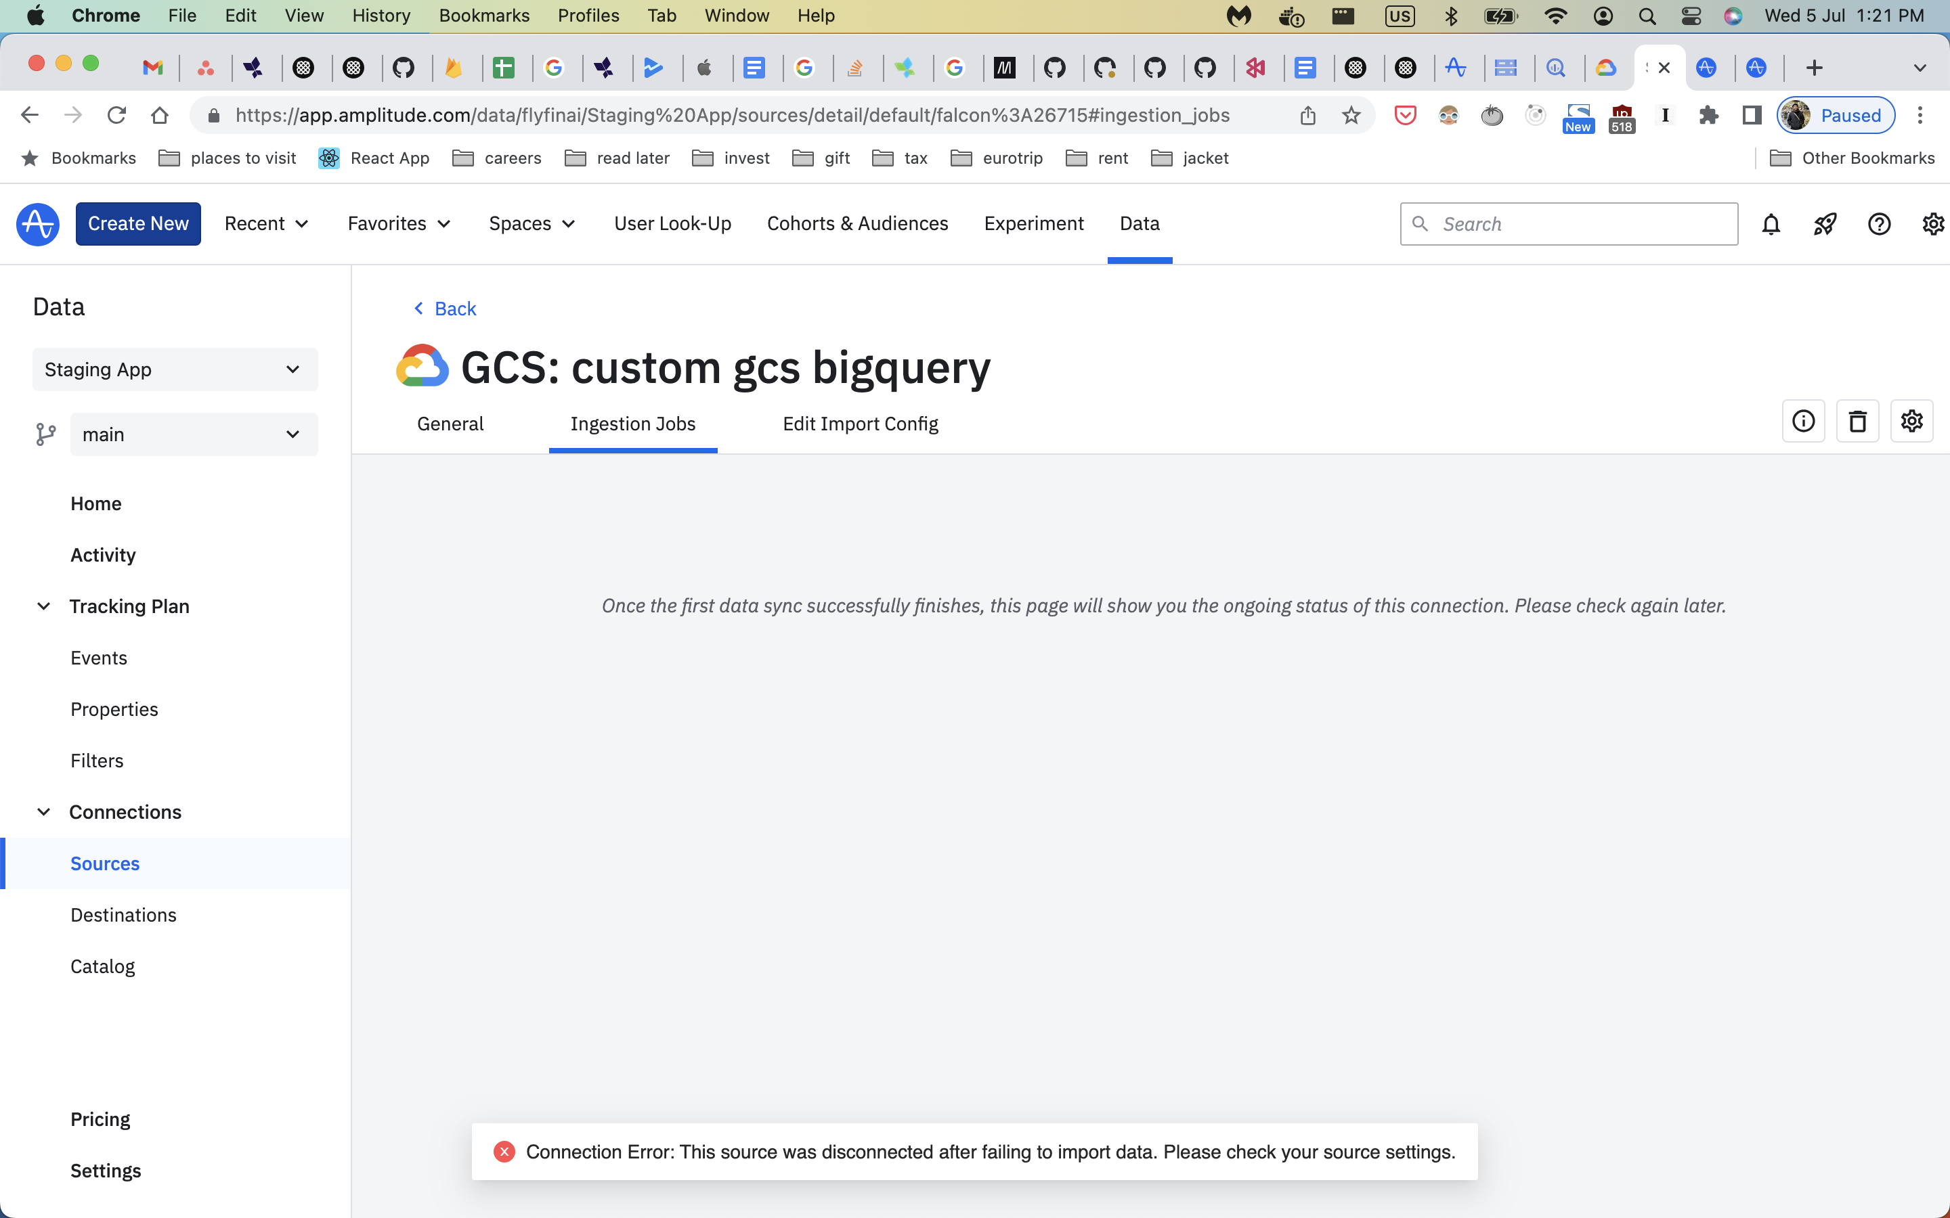
Task: Open the main branch dropdown
Action: click(x=194, y=435)
